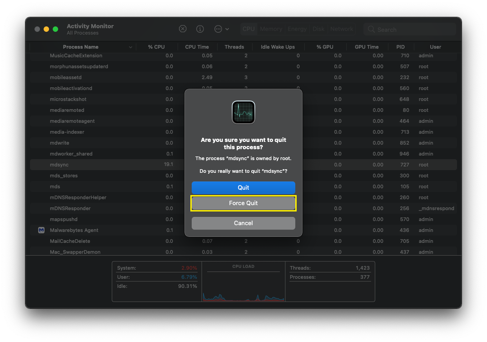Show the Network tab

342,29
